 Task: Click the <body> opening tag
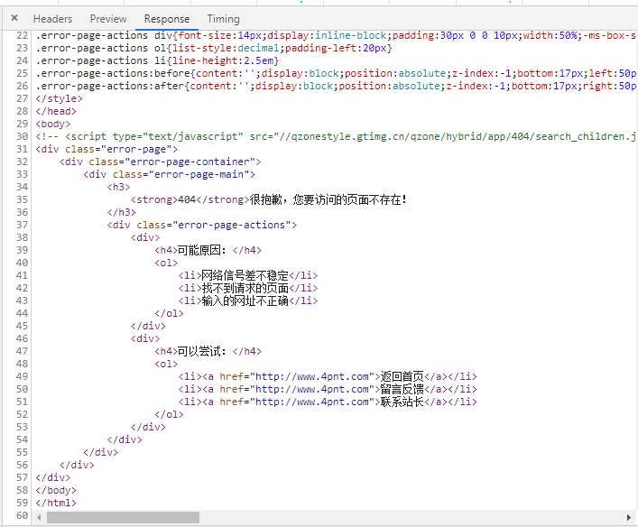click(53, 124)
